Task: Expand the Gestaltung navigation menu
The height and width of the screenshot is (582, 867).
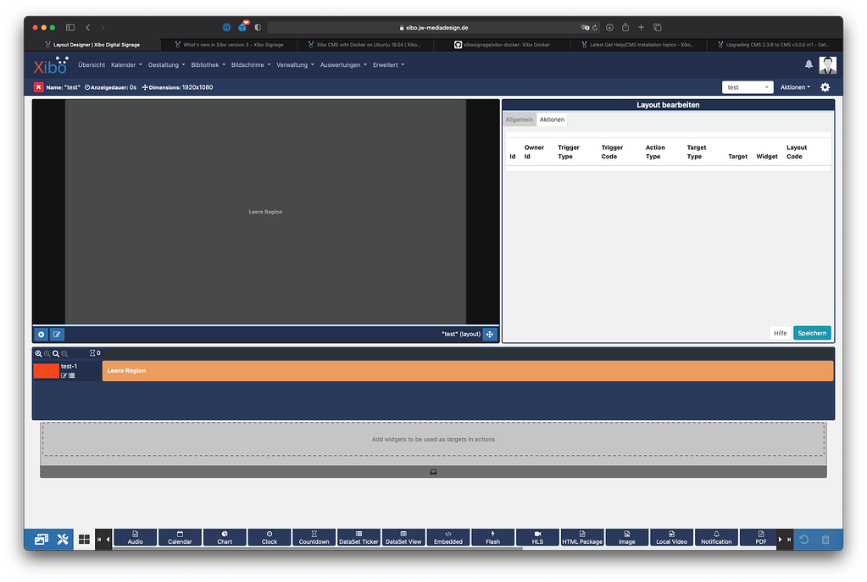Action: (166, 64)
